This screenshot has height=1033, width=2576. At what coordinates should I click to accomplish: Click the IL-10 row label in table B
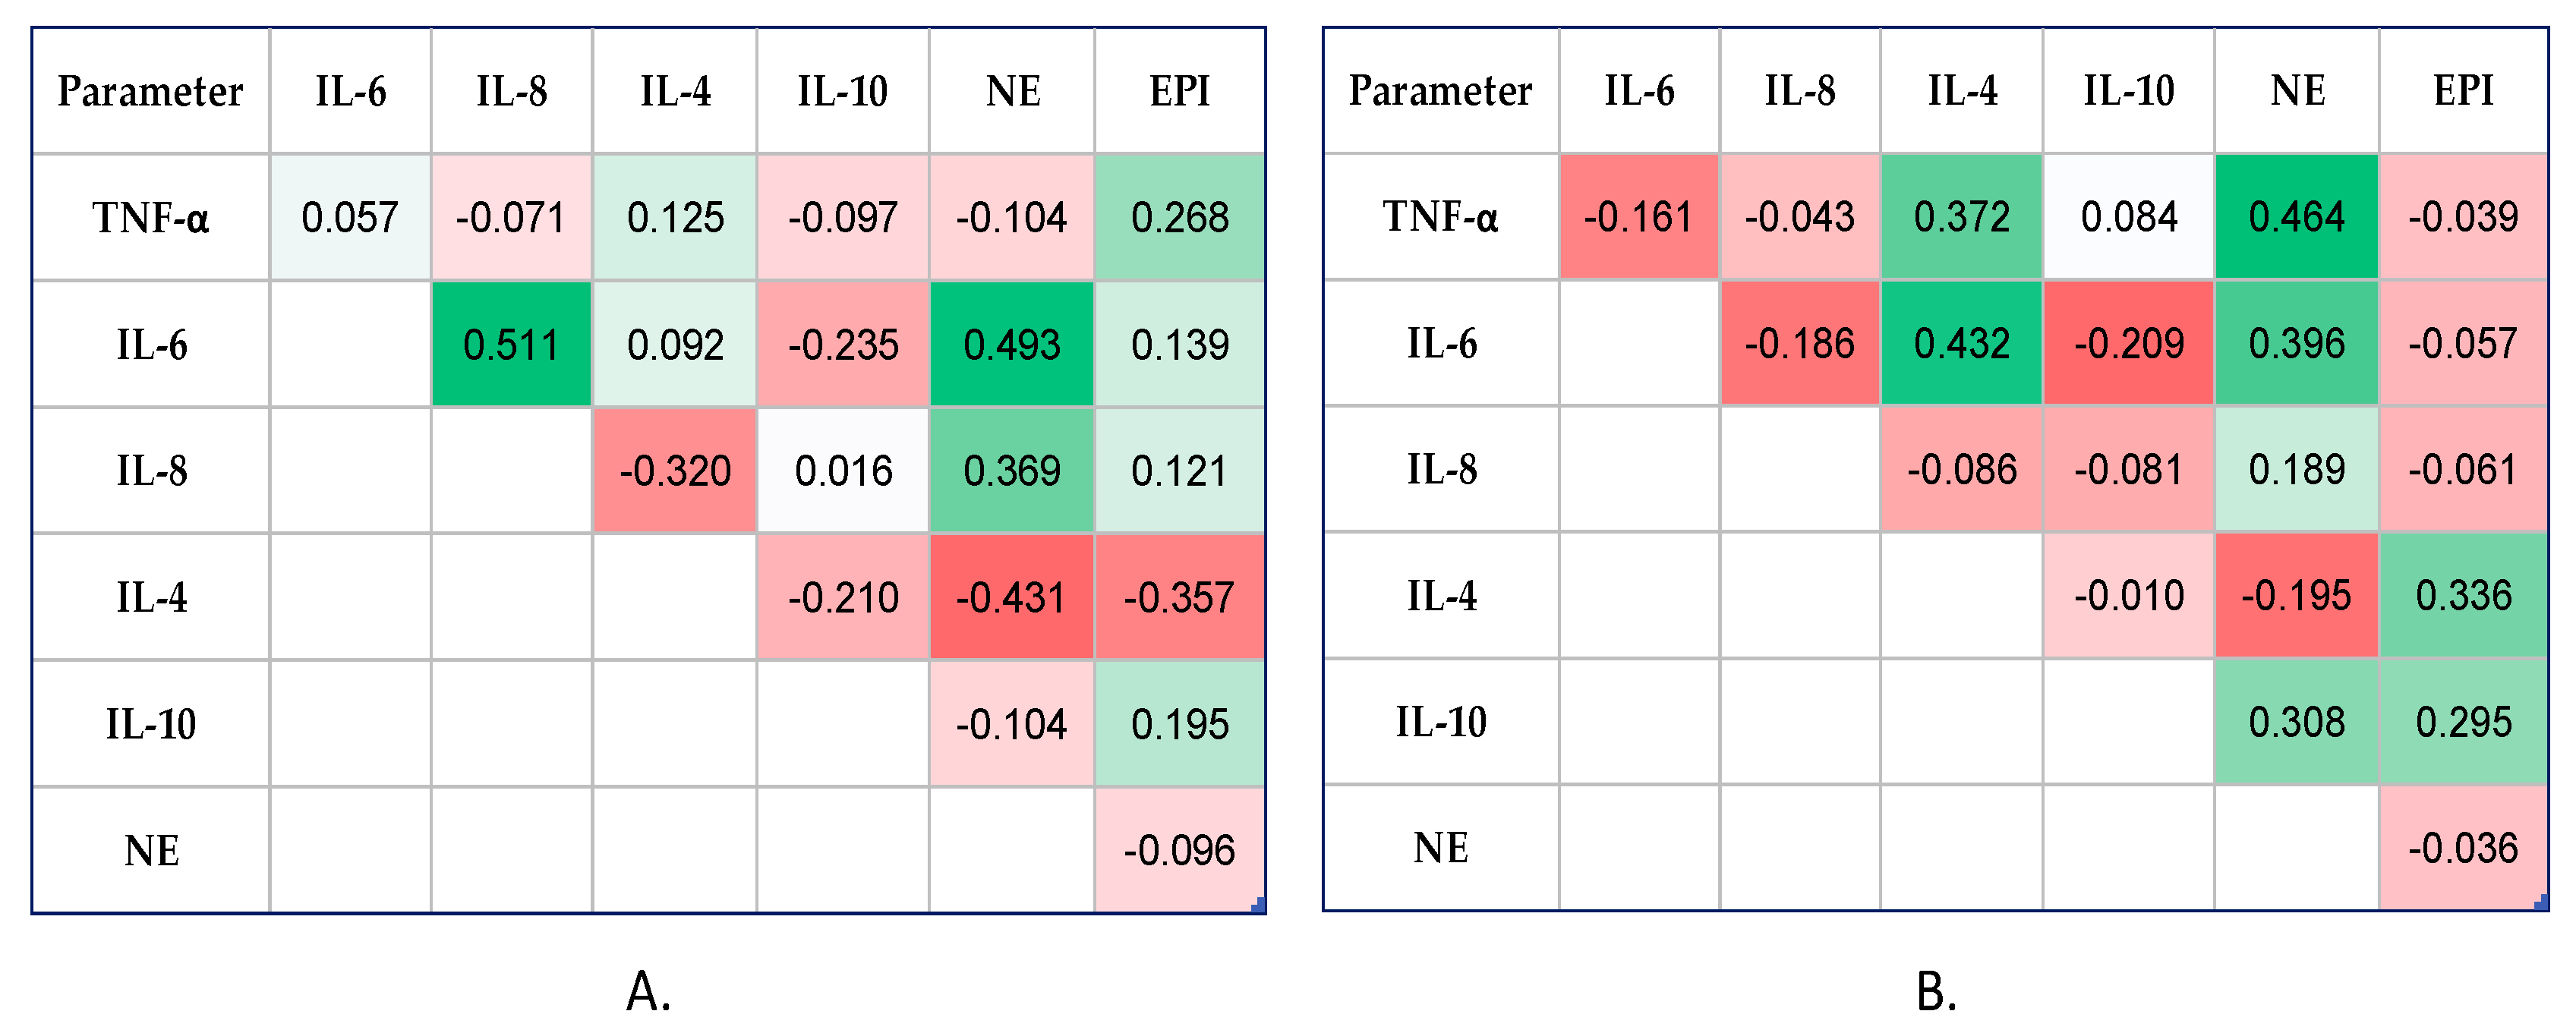coord(1440,722)
